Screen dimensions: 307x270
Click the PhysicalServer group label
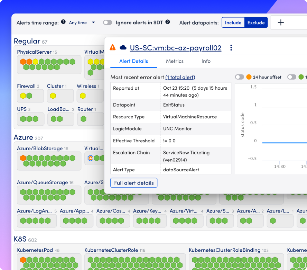(x=34, y=52)
